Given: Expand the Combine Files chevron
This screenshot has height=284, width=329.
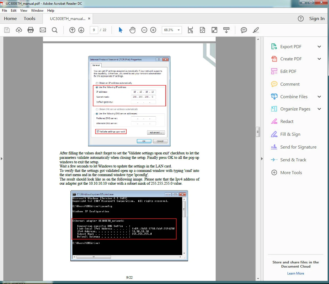Looking at the screenshot, I should [x=319, y=97].
